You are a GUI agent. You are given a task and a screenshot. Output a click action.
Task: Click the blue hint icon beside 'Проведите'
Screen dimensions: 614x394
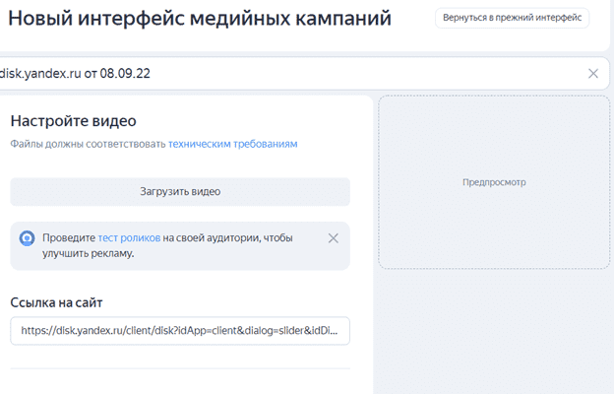point(27,238)
